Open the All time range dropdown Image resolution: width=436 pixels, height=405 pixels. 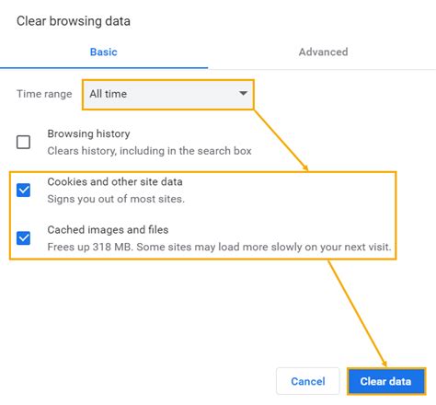click(x=168, y=94)
